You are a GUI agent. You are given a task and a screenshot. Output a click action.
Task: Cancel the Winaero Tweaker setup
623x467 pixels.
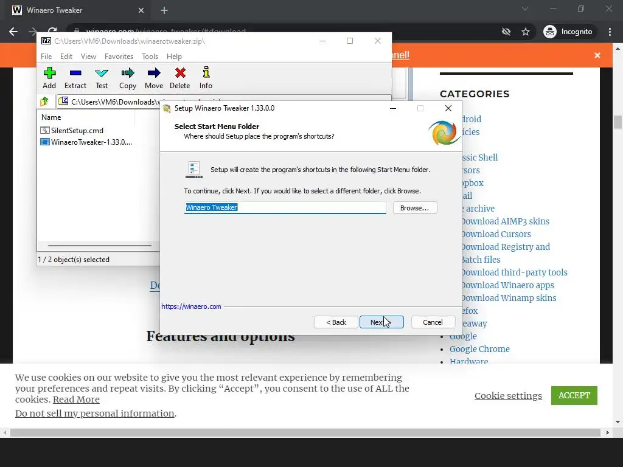click(x=433, y=322)
